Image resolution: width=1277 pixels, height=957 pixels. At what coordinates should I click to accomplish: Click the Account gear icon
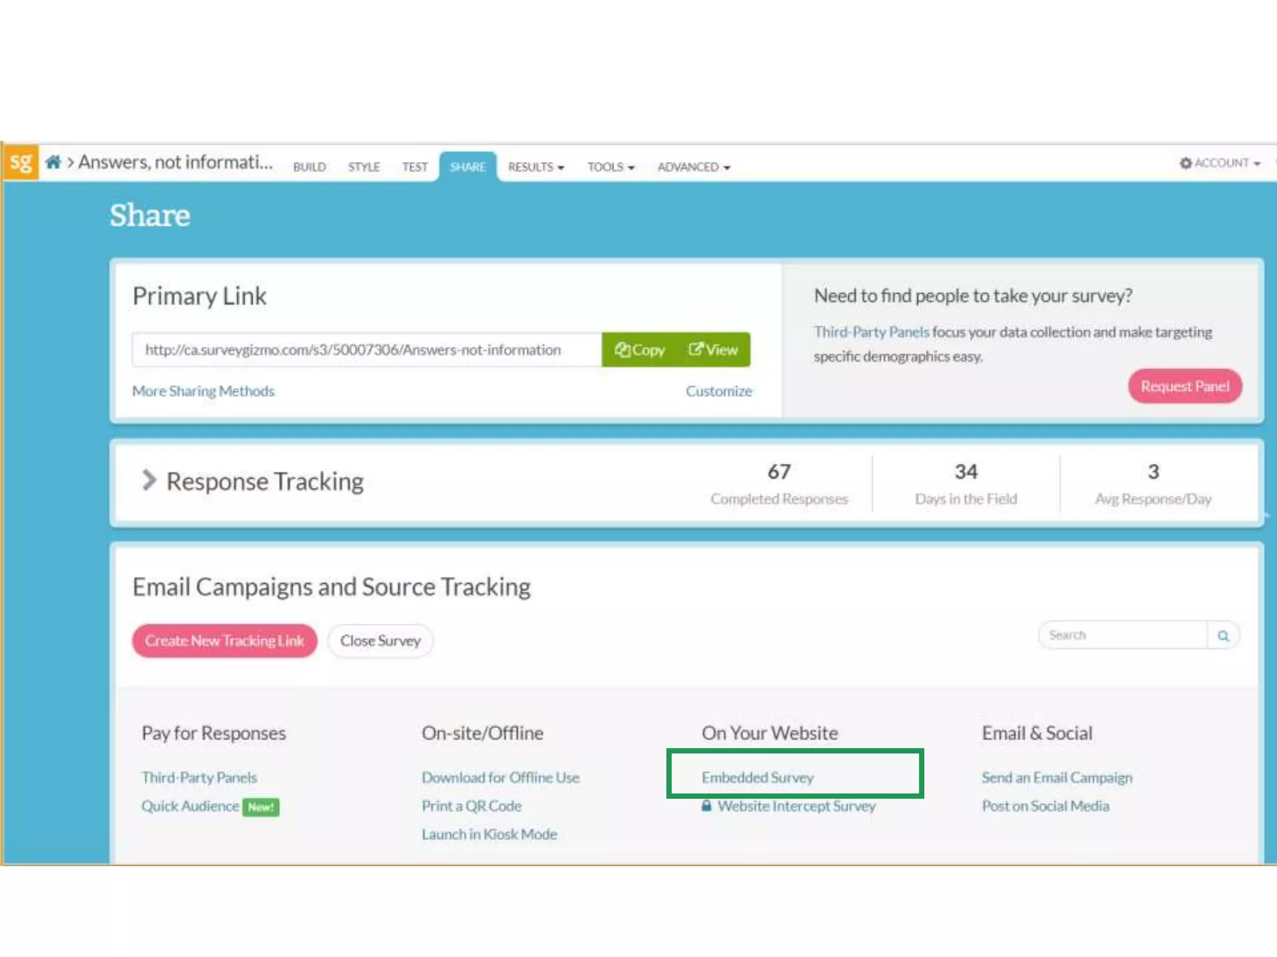click(x=1185, y=163)
